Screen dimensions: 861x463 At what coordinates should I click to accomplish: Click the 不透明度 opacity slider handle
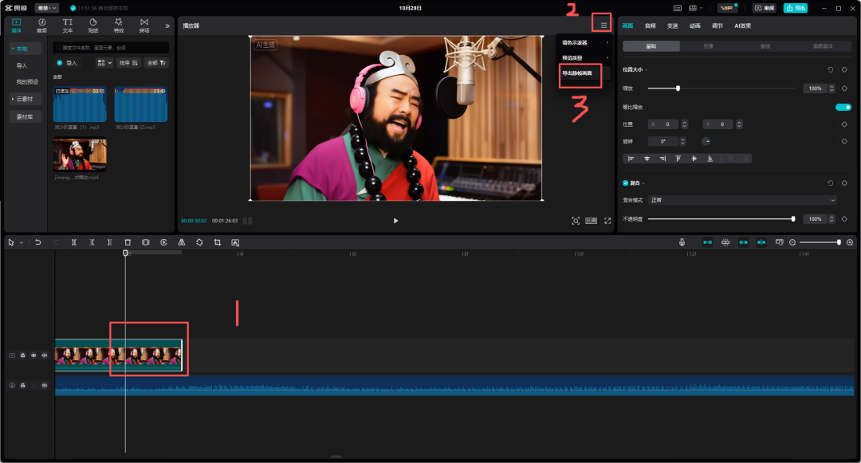(792, 218)
